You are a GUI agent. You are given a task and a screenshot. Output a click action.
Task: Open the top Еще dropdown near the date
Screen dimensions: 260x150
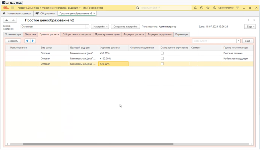click(x=250, y=27)
